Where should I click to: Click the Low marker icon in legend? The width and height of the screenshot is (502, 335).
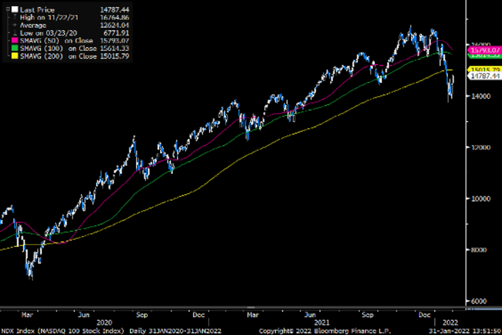(15, 33)
